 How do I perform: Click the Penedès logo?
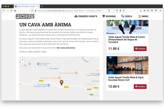click(25, 16)
